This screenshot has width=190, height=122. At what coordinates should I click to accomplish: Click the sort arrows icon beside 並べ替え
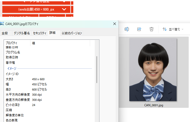click(164, 29)
